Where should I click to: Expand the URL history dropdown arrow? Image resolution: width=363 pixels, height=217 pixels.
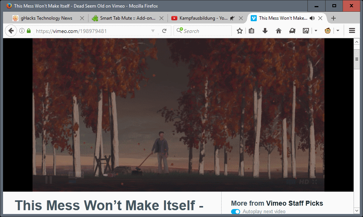[153, 31]
